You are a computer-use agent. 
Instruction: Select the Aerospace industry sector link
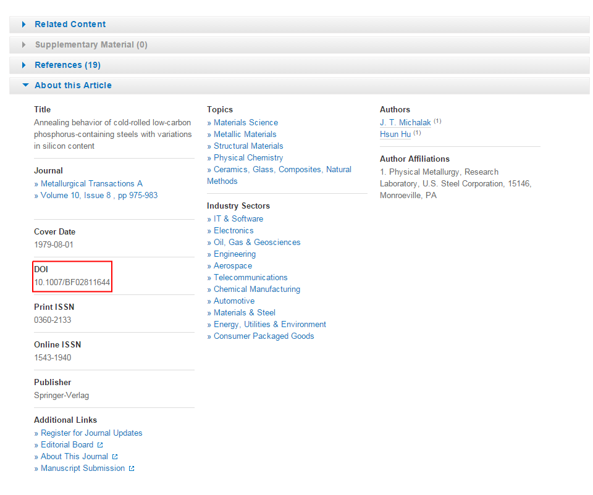pos(233,265)
